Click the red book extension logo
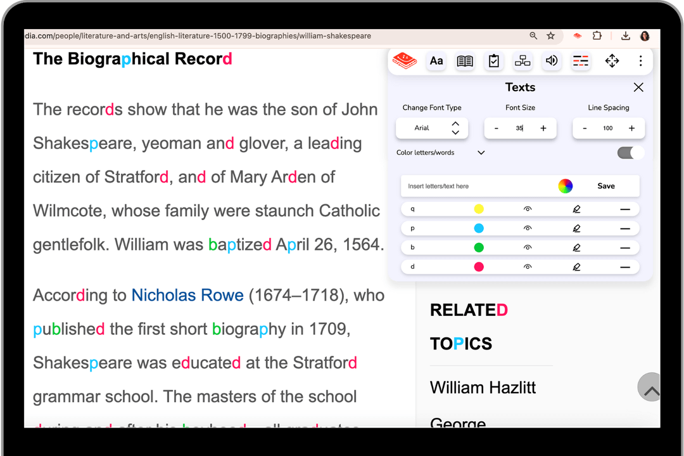Image resolution: width=684 pixels, height=456 pixels. pos(405,61)
